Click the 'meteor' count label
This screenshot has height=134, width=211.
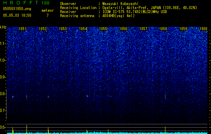coord(48,10)
